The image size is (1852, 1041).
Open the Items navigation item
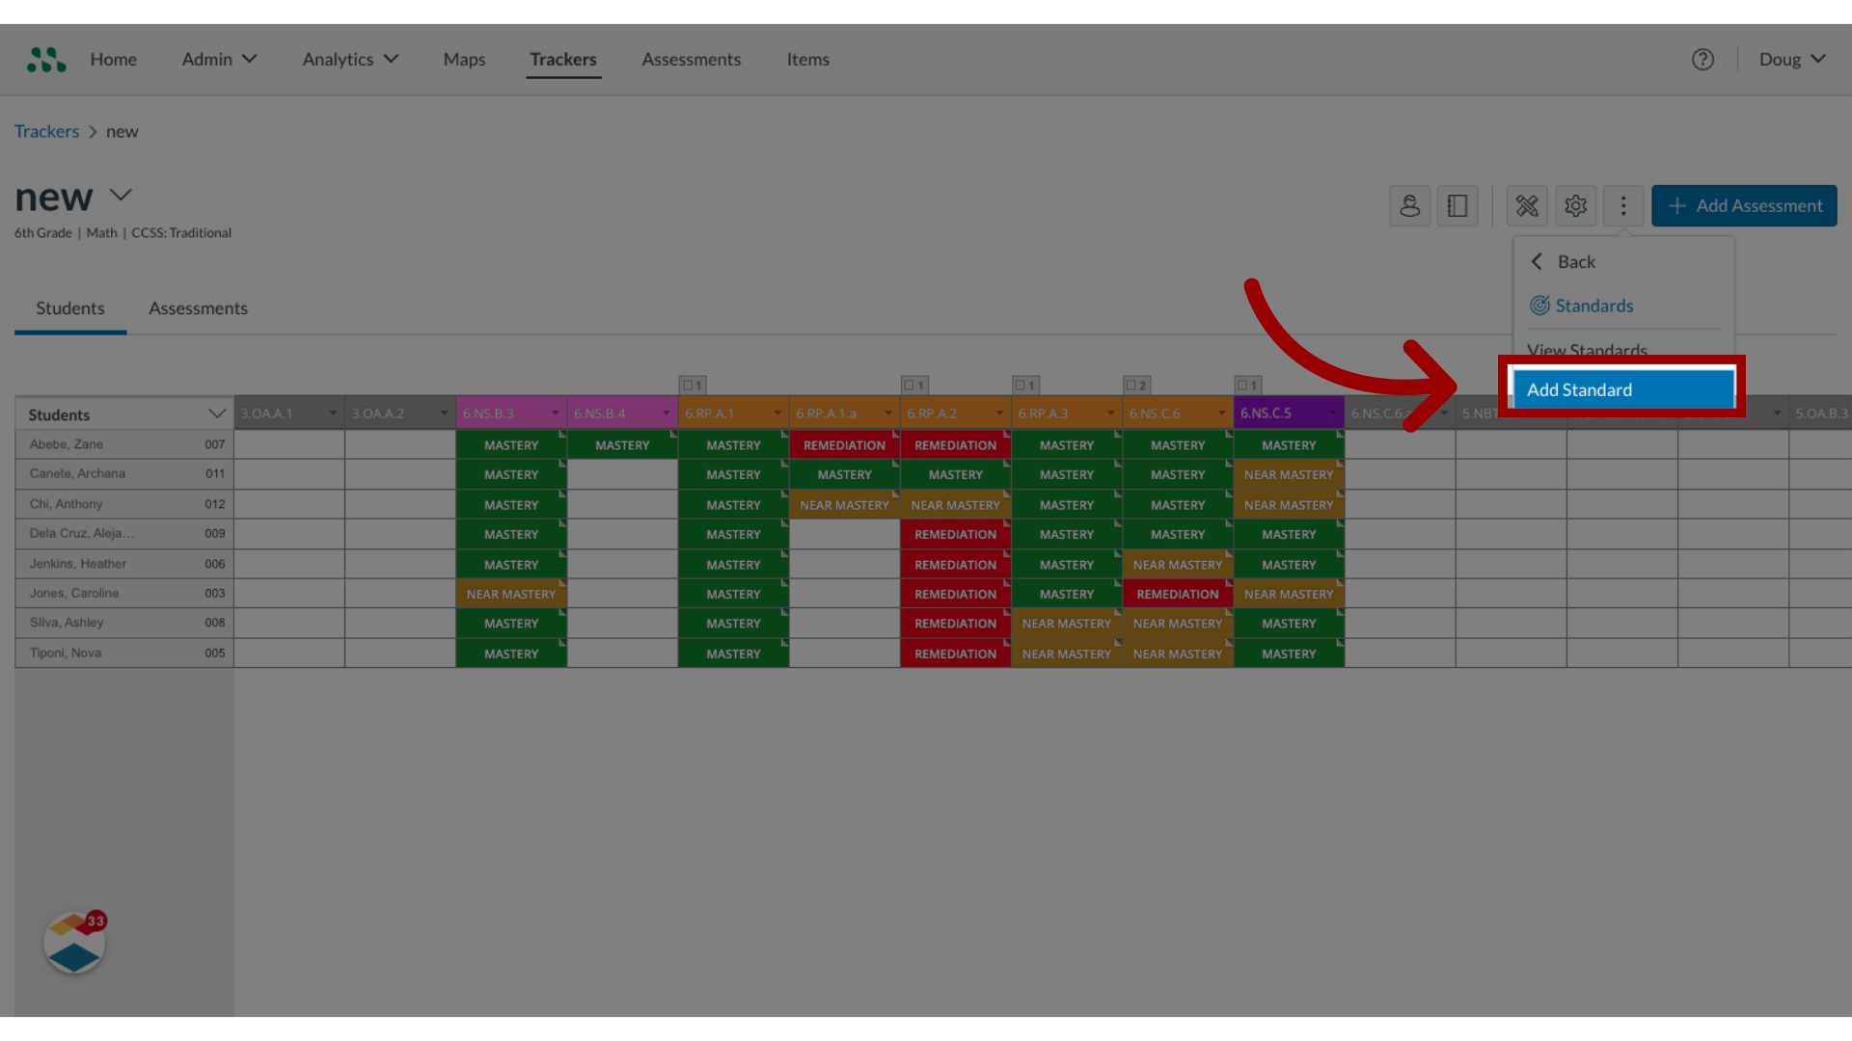pyautogui.click(x=808, y=60)
